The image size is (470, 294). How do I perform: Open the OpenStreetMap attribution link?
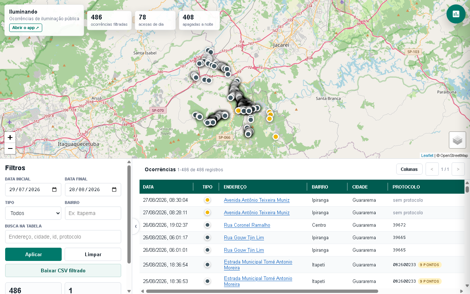[454, 155]
